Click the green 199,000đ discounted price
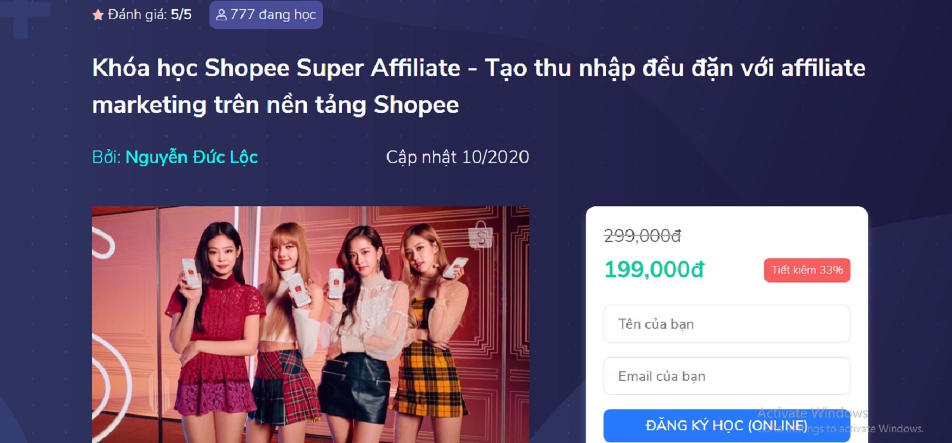The image size is (952, 443). click(x=654, y=270)
